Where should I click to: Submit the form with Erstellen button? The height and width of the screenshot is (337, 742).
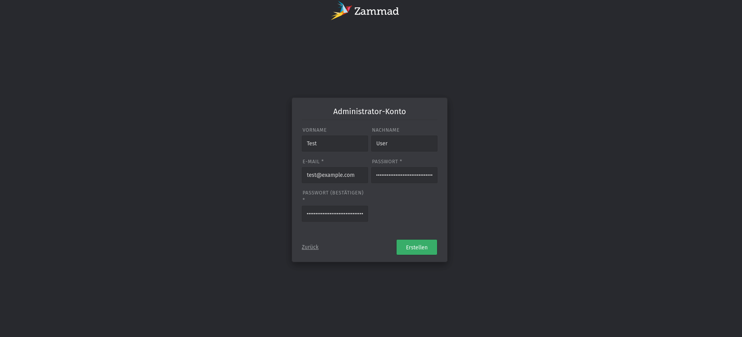(x=416, y=247)
